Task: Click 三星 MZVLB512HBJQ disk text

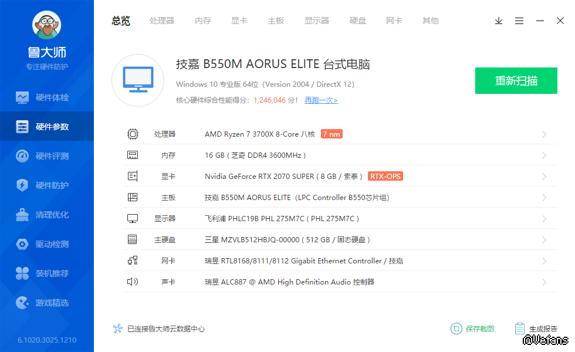Action: [287, 240]
